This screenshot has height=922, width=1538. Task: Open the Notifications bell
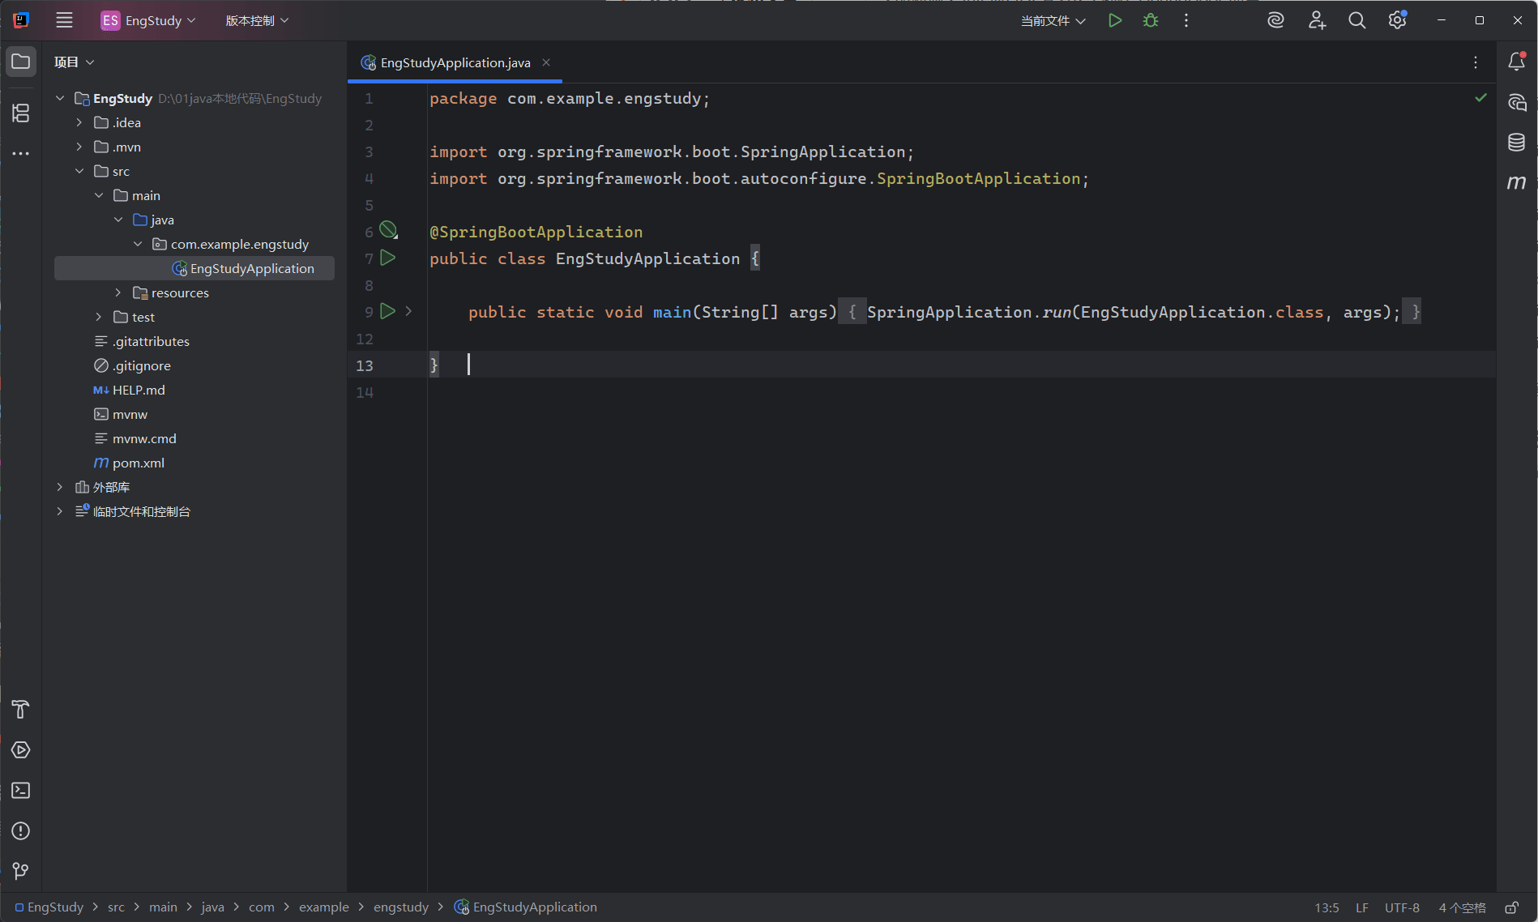[1517, 62]
